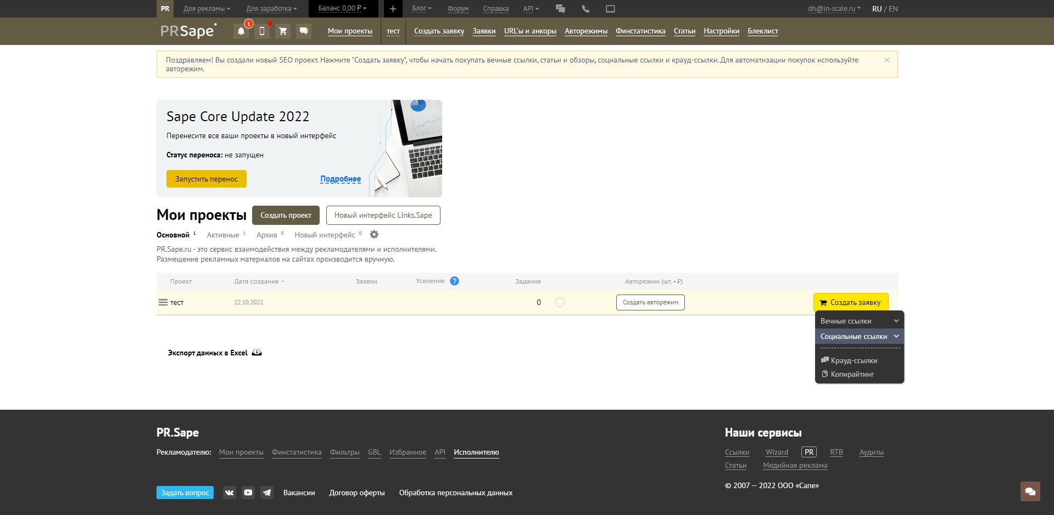Screen dimensions: 1054x515
Task: Click the mobile phone icon in header
Action: (x=262, y=31)
